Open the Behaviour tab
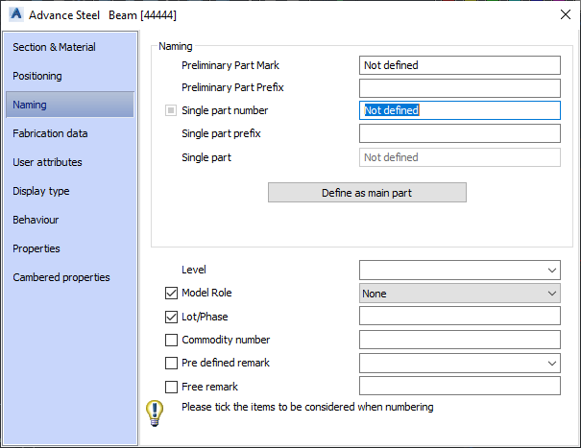The width and height of the screenshot is (581, 448). [x=70, y=220]
